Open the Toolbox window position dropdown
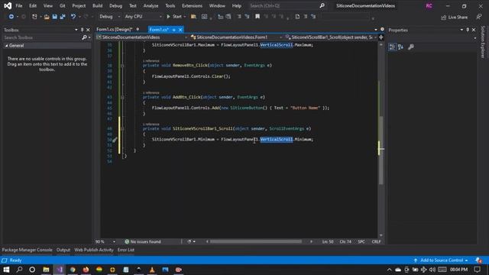 click(x=76, y=30)
